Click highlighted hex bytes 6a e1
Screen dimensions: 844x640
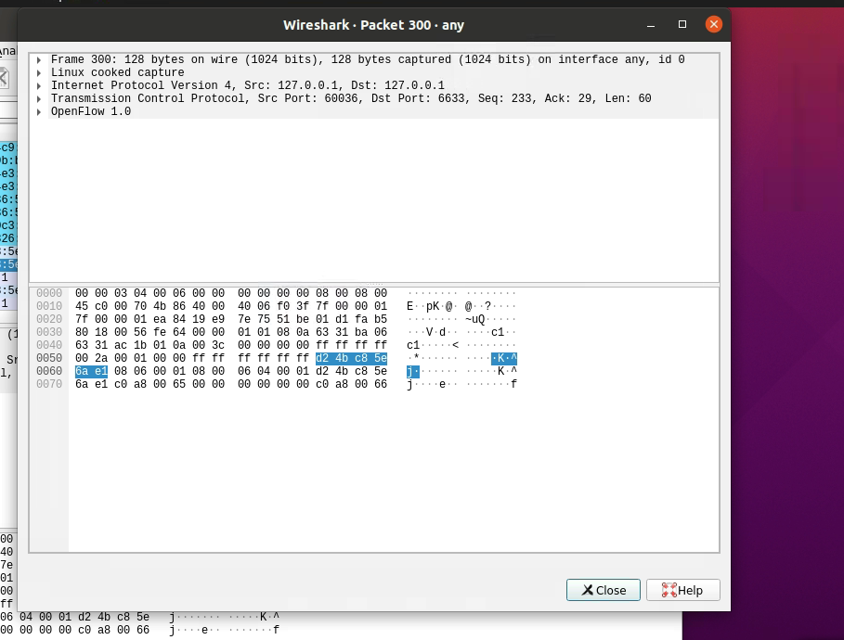pyautogui.click(x=92, y=371)
